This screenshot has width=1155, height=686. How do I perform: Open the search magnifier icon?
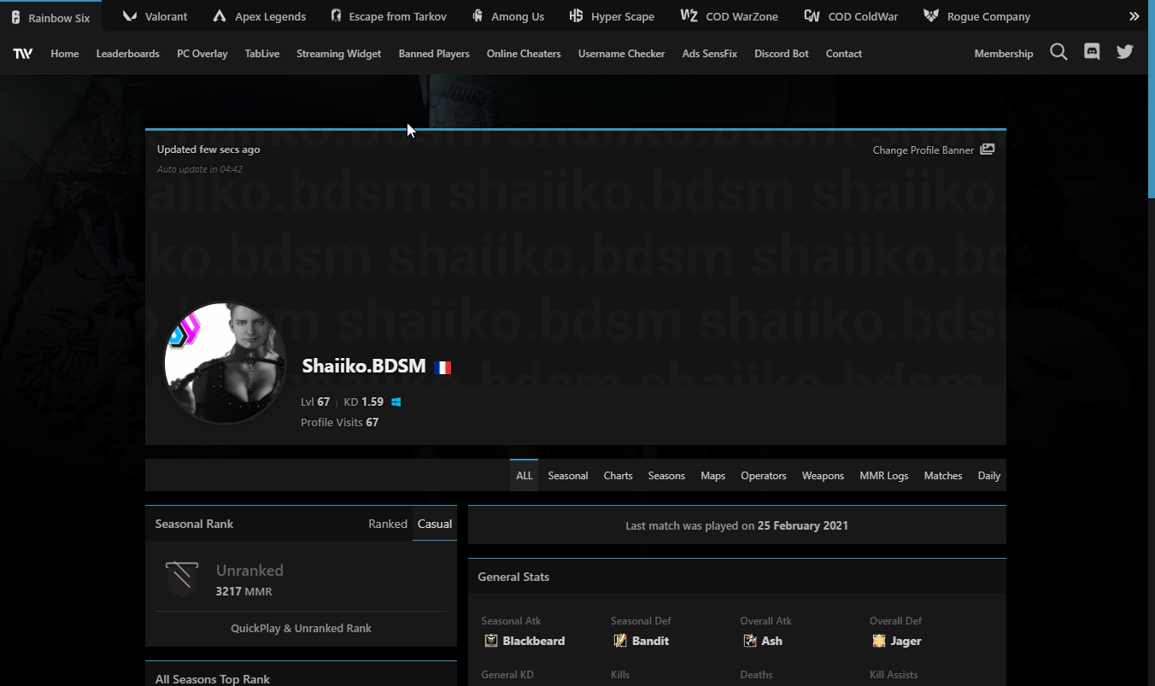click(1058, 53)
